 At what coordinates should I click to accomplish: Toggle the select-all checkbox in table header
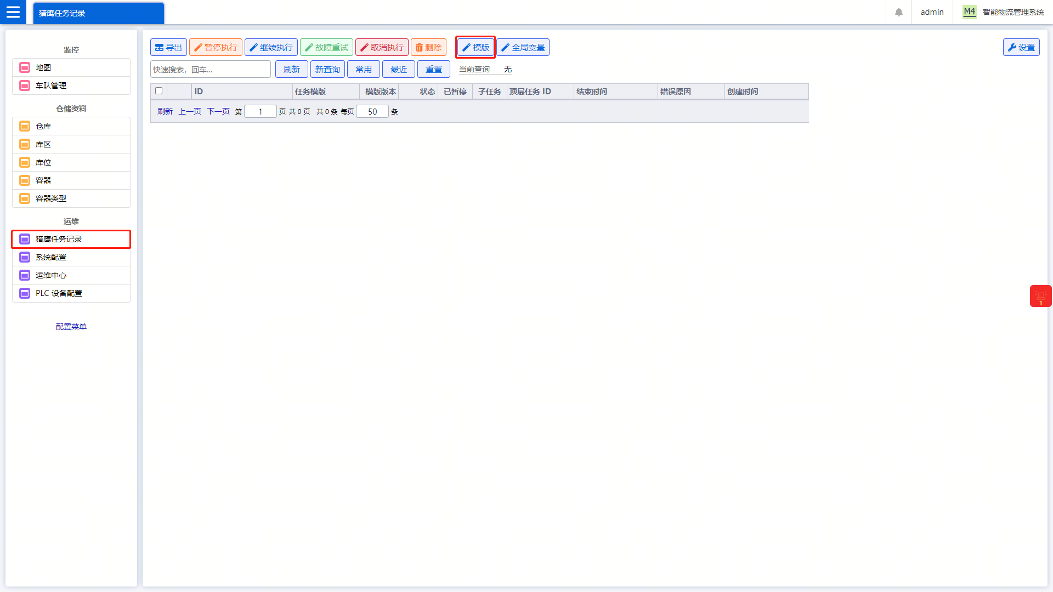point(159,91)
